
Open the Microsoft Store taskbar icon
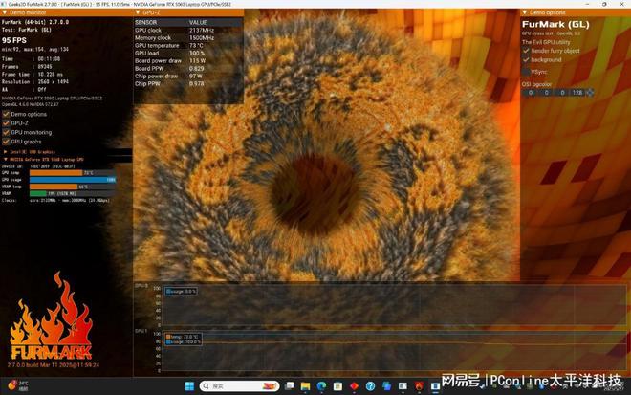pos(337,386)
